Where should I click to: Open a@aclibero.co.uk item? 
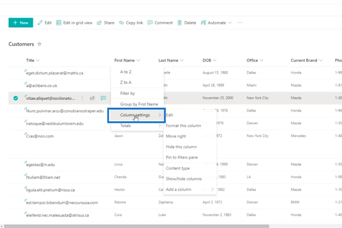(x=41, y=86)
